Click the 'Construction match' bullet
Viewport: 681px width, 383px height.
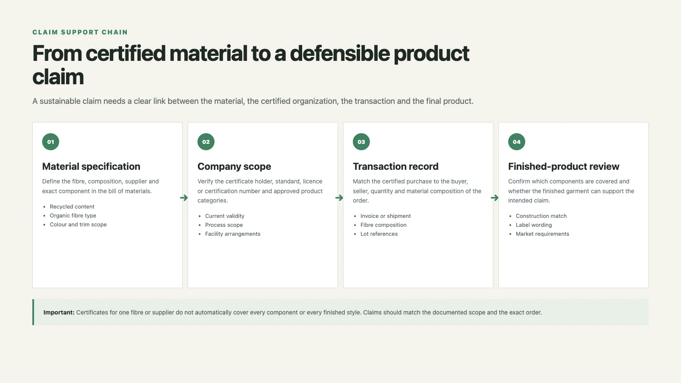541,216
